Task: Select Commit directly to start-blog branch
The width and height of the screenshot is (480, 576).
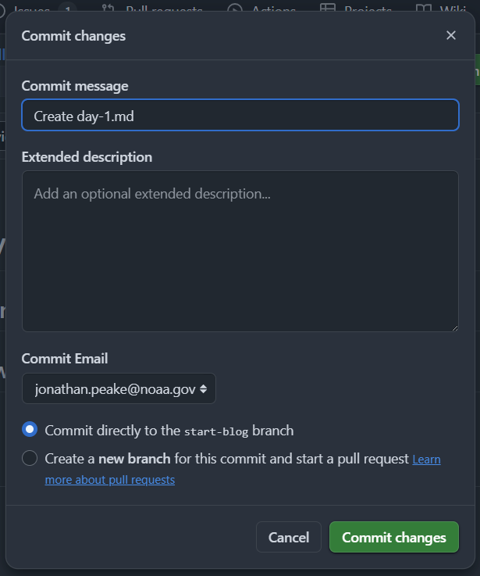Action: pyautogui.click(x=30, y=429)
